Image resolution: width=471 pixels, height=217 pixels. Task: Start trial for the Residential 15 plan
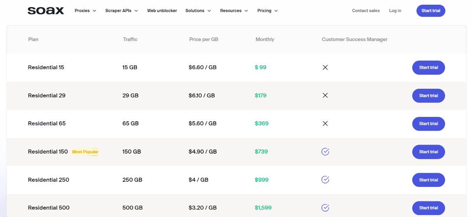pyautogui.click(x=429, y=68)
